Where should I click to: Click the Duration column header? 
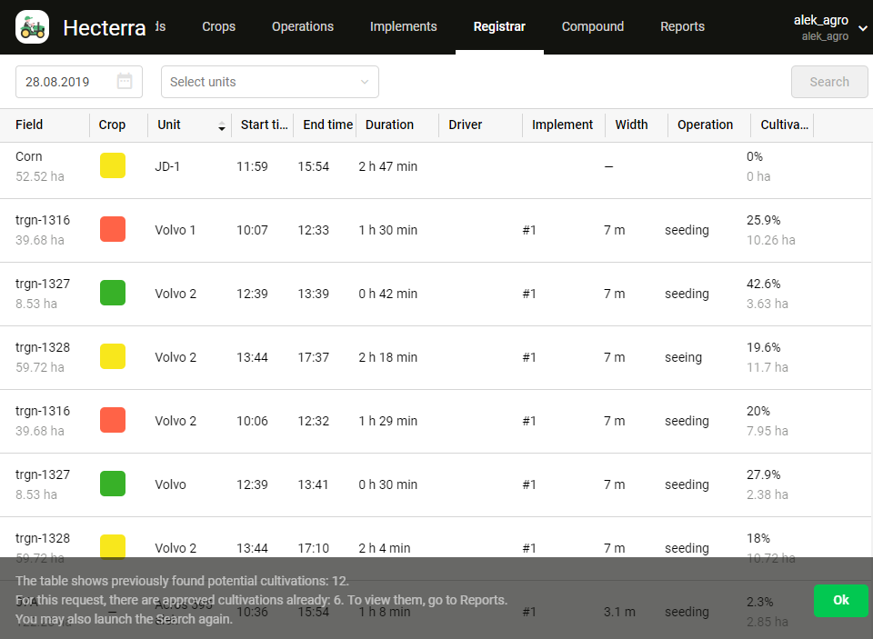point(389,125)
